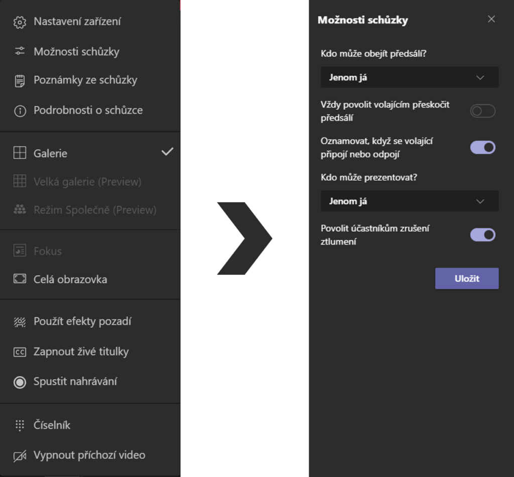514x477 pixels.
Task: Select Možnosti schůzky menu entry
Action: [x=76, y=51]
